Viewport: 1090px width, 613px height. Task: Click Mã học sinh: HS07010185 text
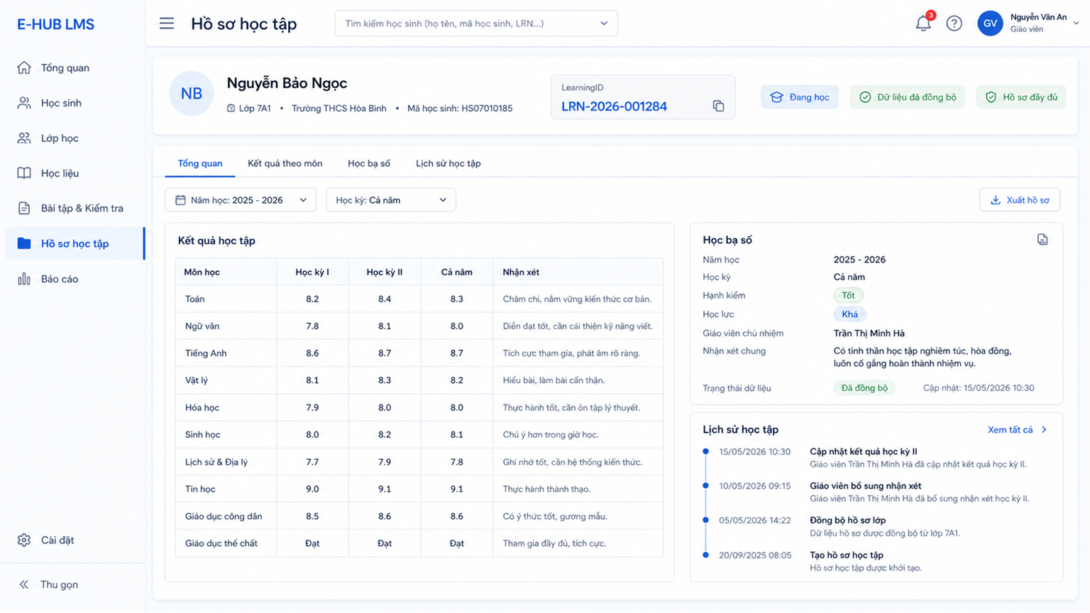460,109
